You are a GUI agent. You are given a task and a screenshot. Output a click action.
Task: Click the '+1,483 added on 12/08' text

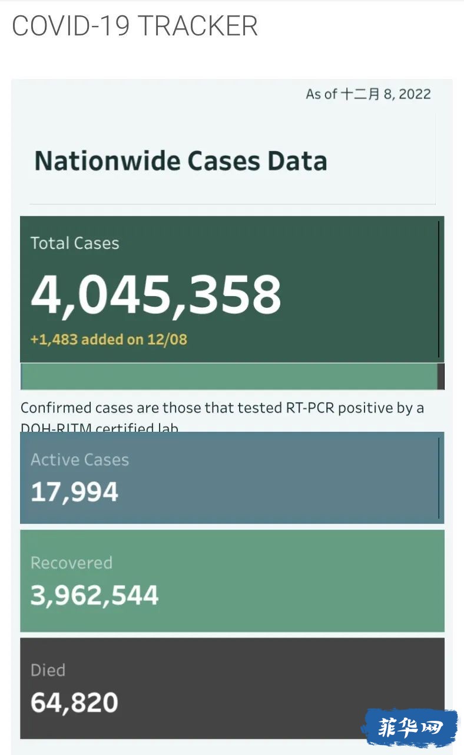coord(109,339)
